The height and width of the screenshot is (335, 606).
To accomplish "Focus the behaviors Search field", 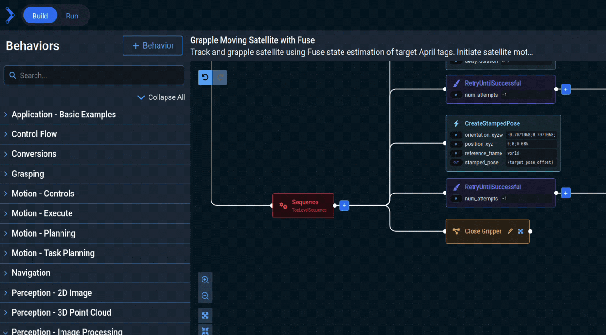I will [x=94, y=75].
